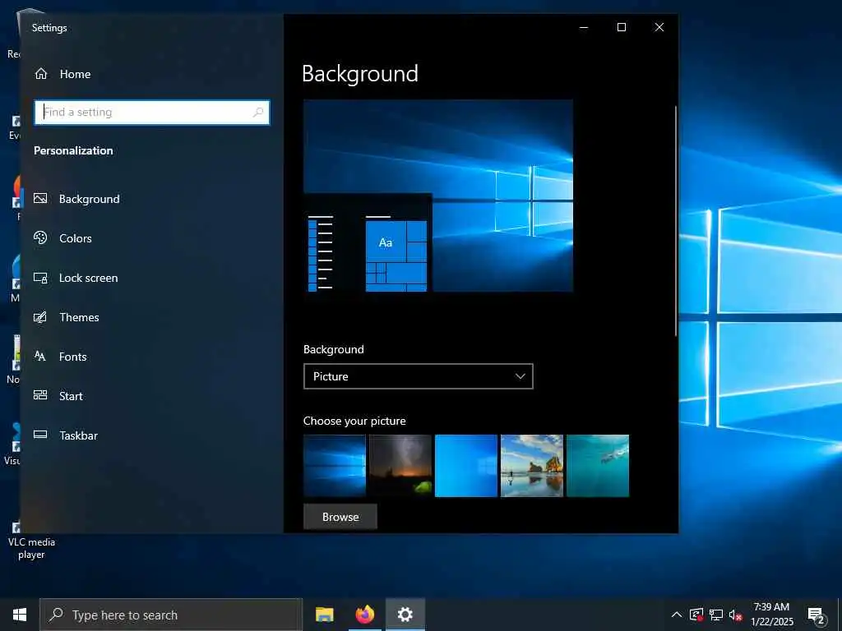Click the Lock screen icon

40,278
